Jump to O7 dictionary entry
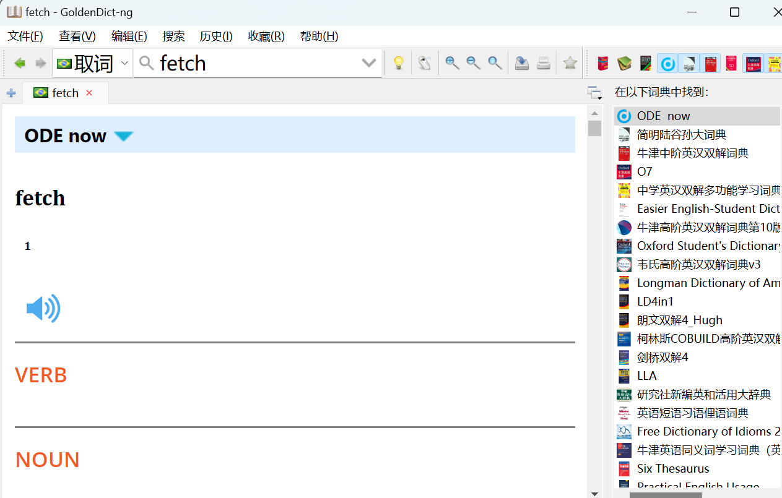Image resolution: width=782 pixels, height=498 pixels. point(697,171)
